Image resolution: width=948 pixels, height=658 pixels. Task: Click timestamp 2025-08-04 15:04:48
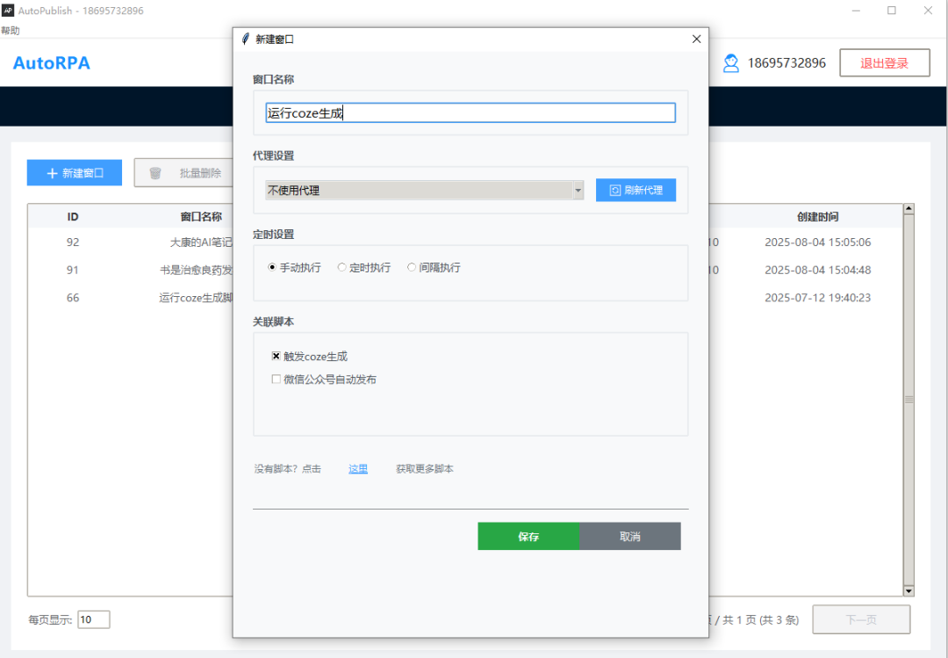point(817,270)
